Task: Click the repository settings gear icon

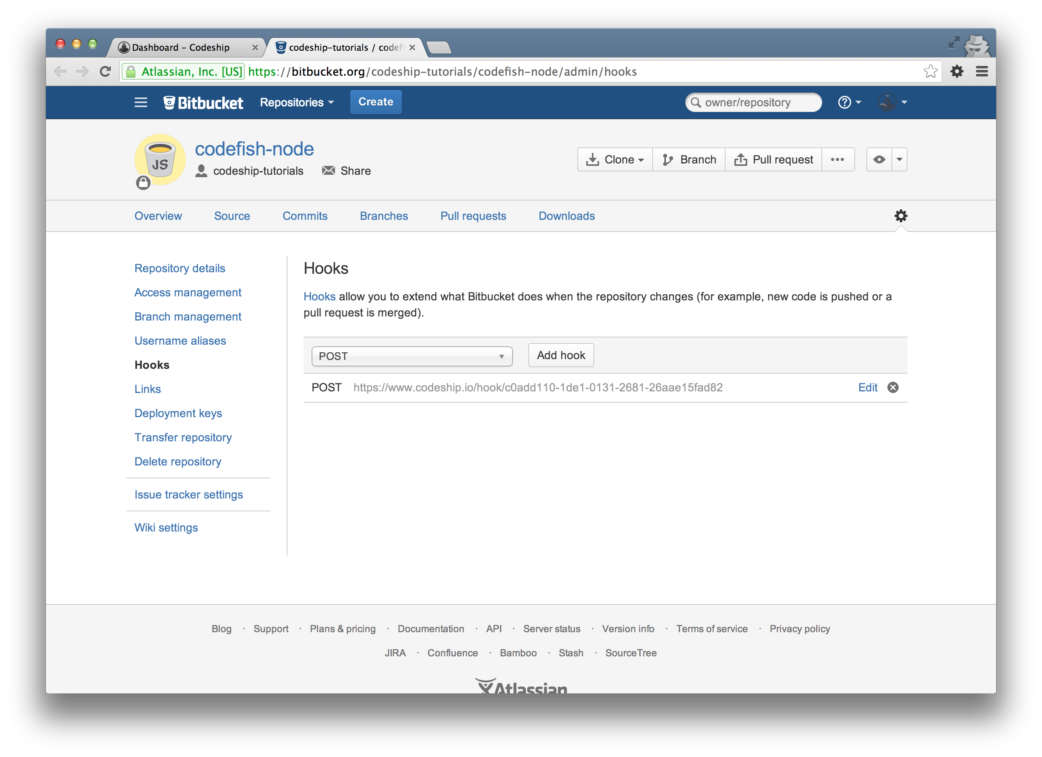Action: click(901, 216)
